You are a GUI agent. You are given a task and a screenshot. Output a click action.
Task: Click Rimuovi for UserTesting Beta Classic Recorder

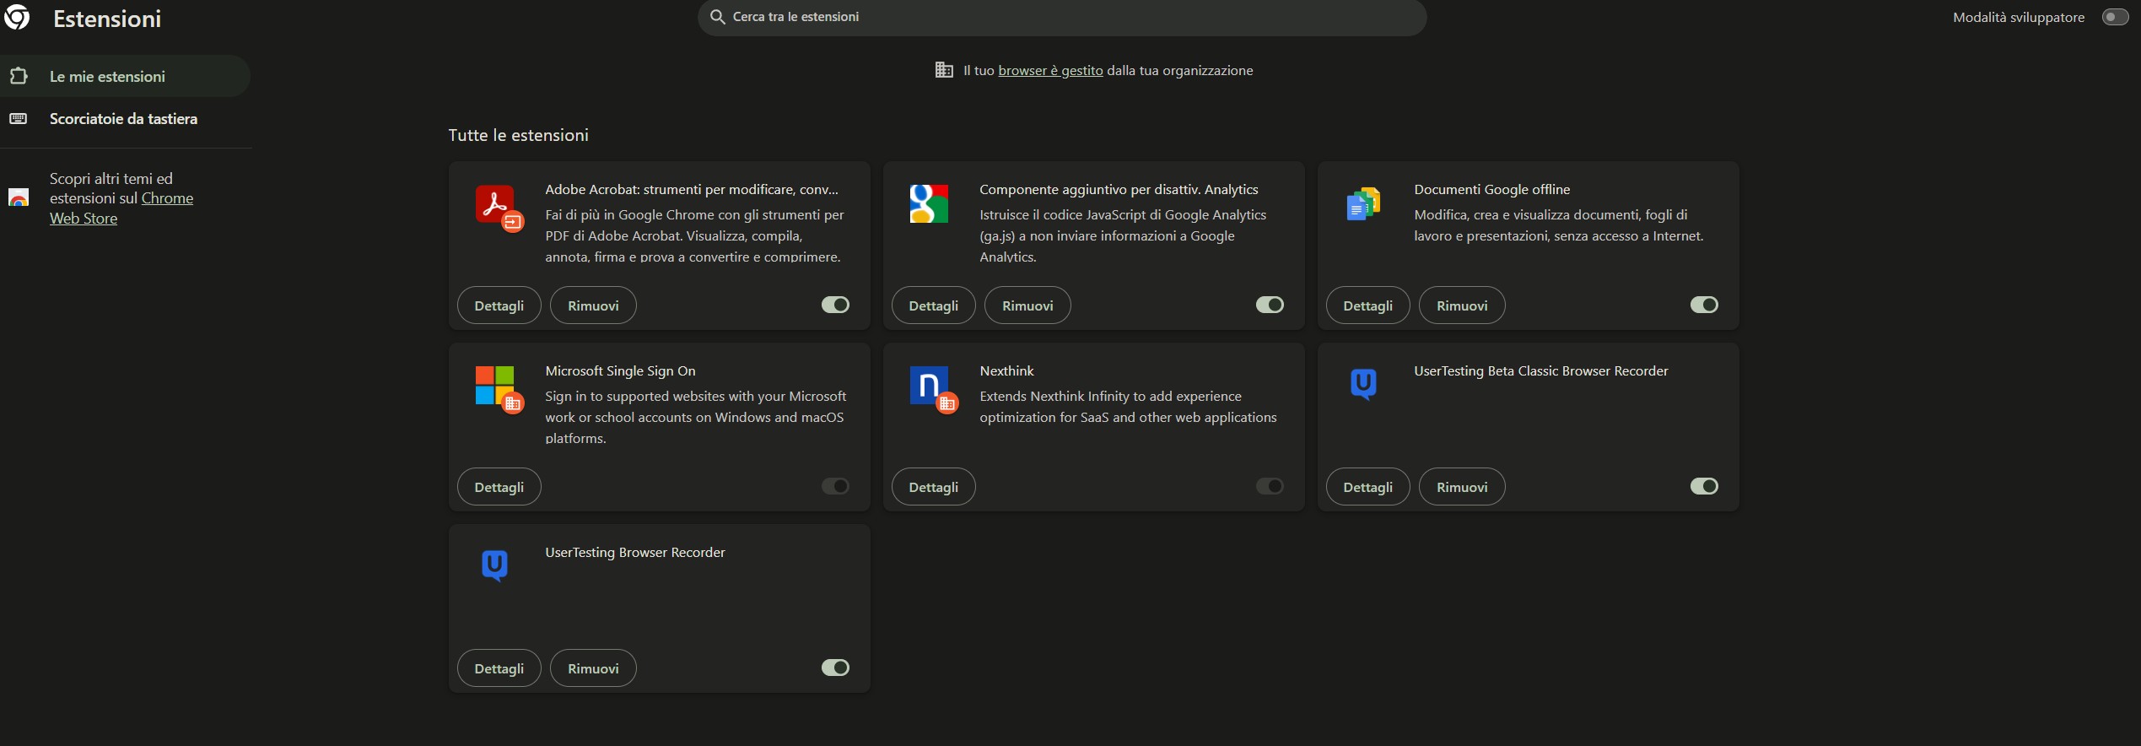(1462, 487)
